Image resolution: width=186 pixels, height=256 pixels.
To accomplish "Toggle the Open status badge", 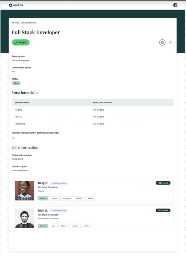I will pos(16,83).
